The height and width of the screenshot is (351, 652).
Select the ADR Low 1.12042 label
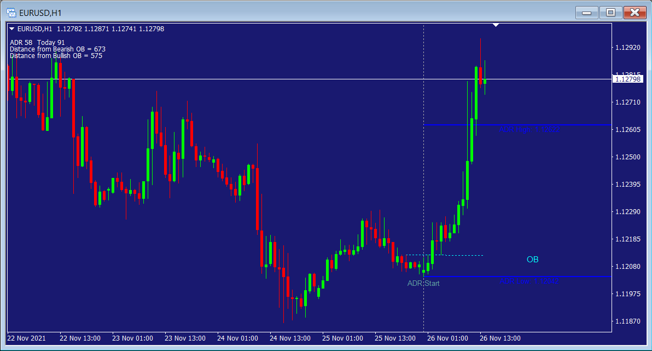(528, 281)
